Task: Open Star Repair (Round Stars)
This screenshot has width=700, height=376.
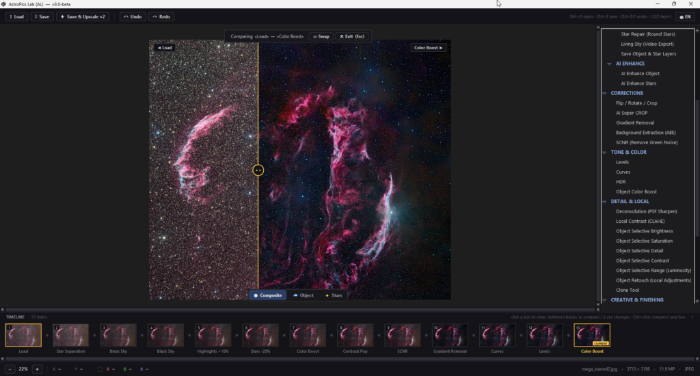Action: point(648,34)
